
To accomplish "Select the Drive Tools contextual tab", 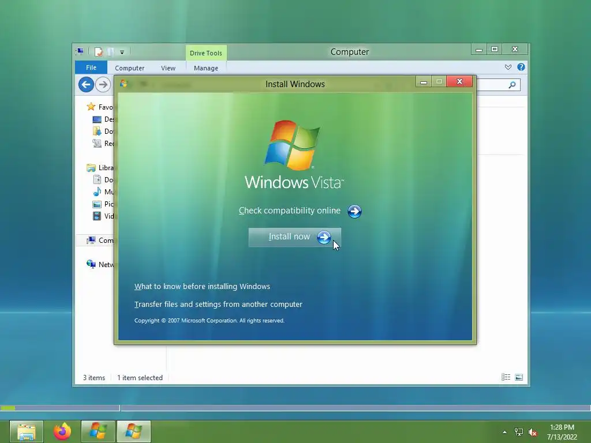I will (x=206, y=53).
